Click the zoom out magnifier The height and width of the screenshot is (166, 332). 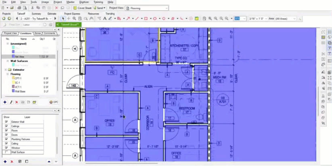point(216,19)
